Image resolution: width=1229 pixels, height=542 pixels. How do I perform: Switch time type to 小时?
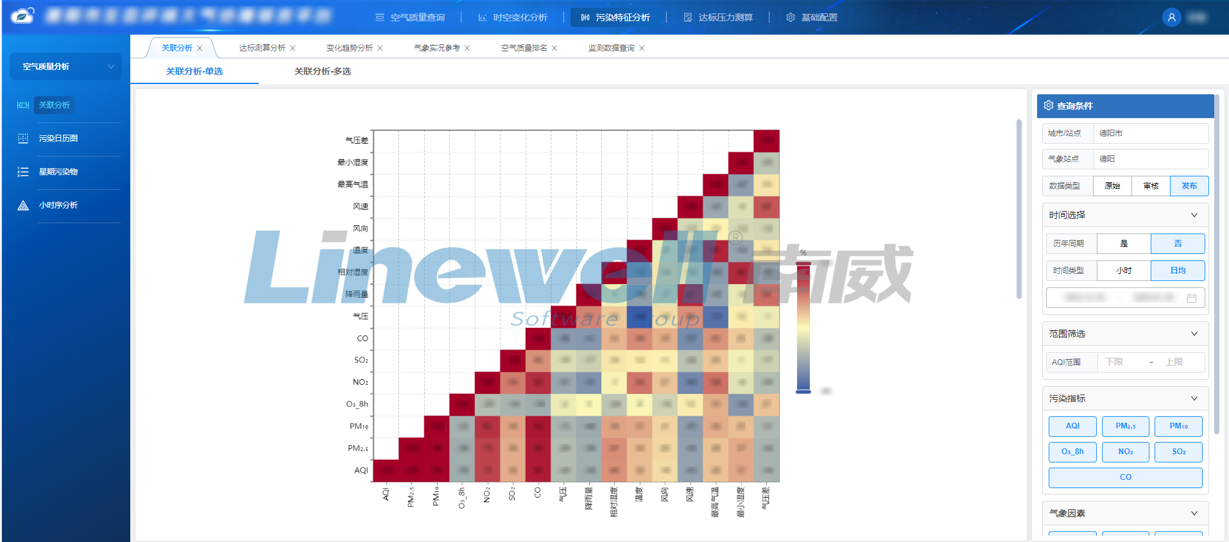tap(1124, 271)
